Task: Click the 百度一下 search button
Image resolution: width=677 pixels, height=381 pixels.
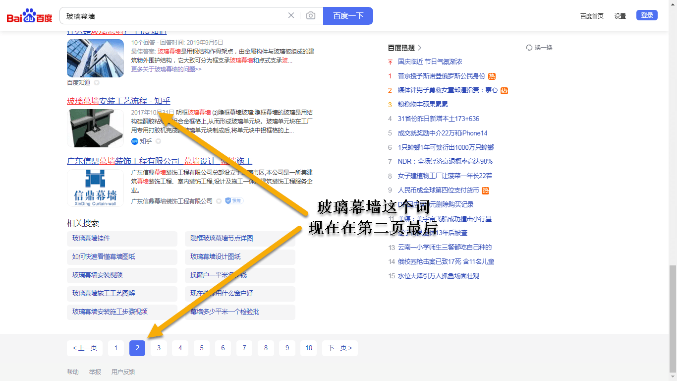Action: [x=348, y=16]
